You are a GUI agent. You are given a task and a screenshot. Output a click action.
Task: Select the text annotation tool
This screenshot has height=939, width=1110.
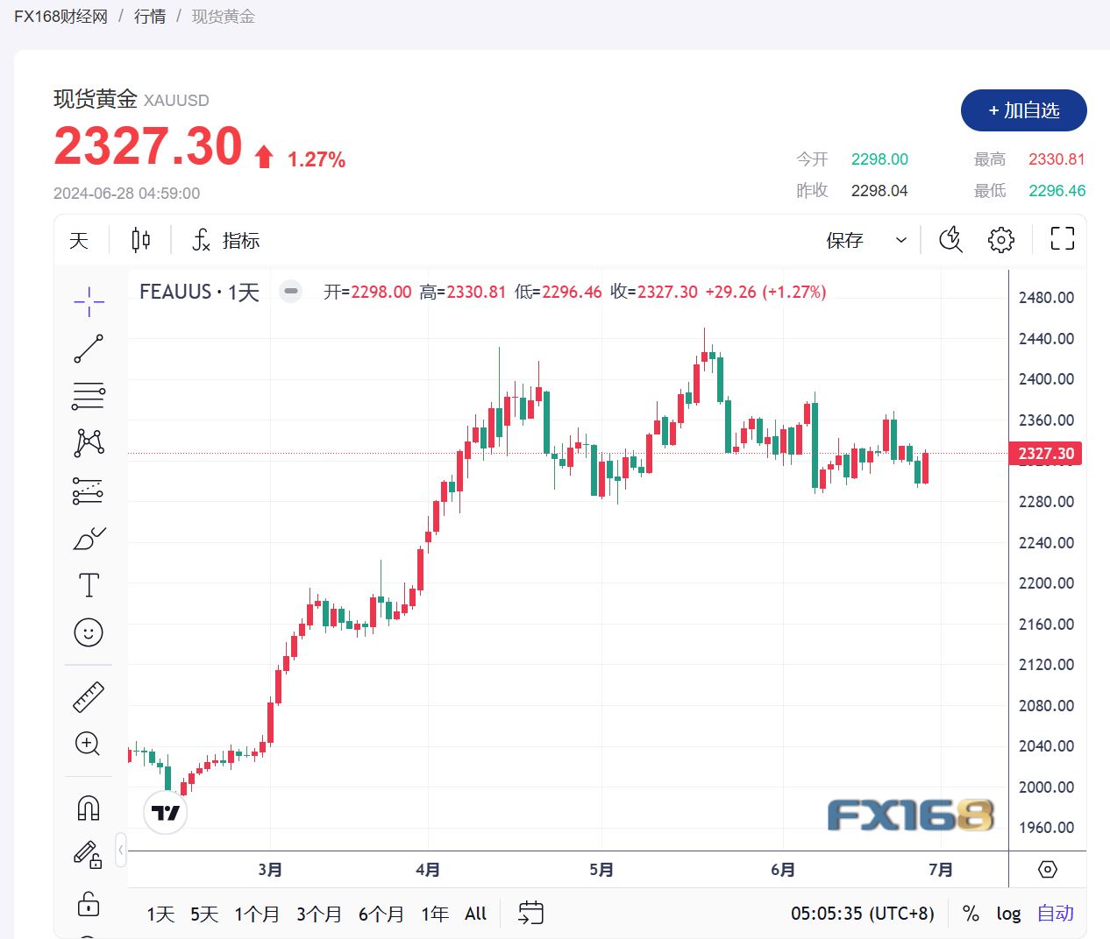[88, 584]
